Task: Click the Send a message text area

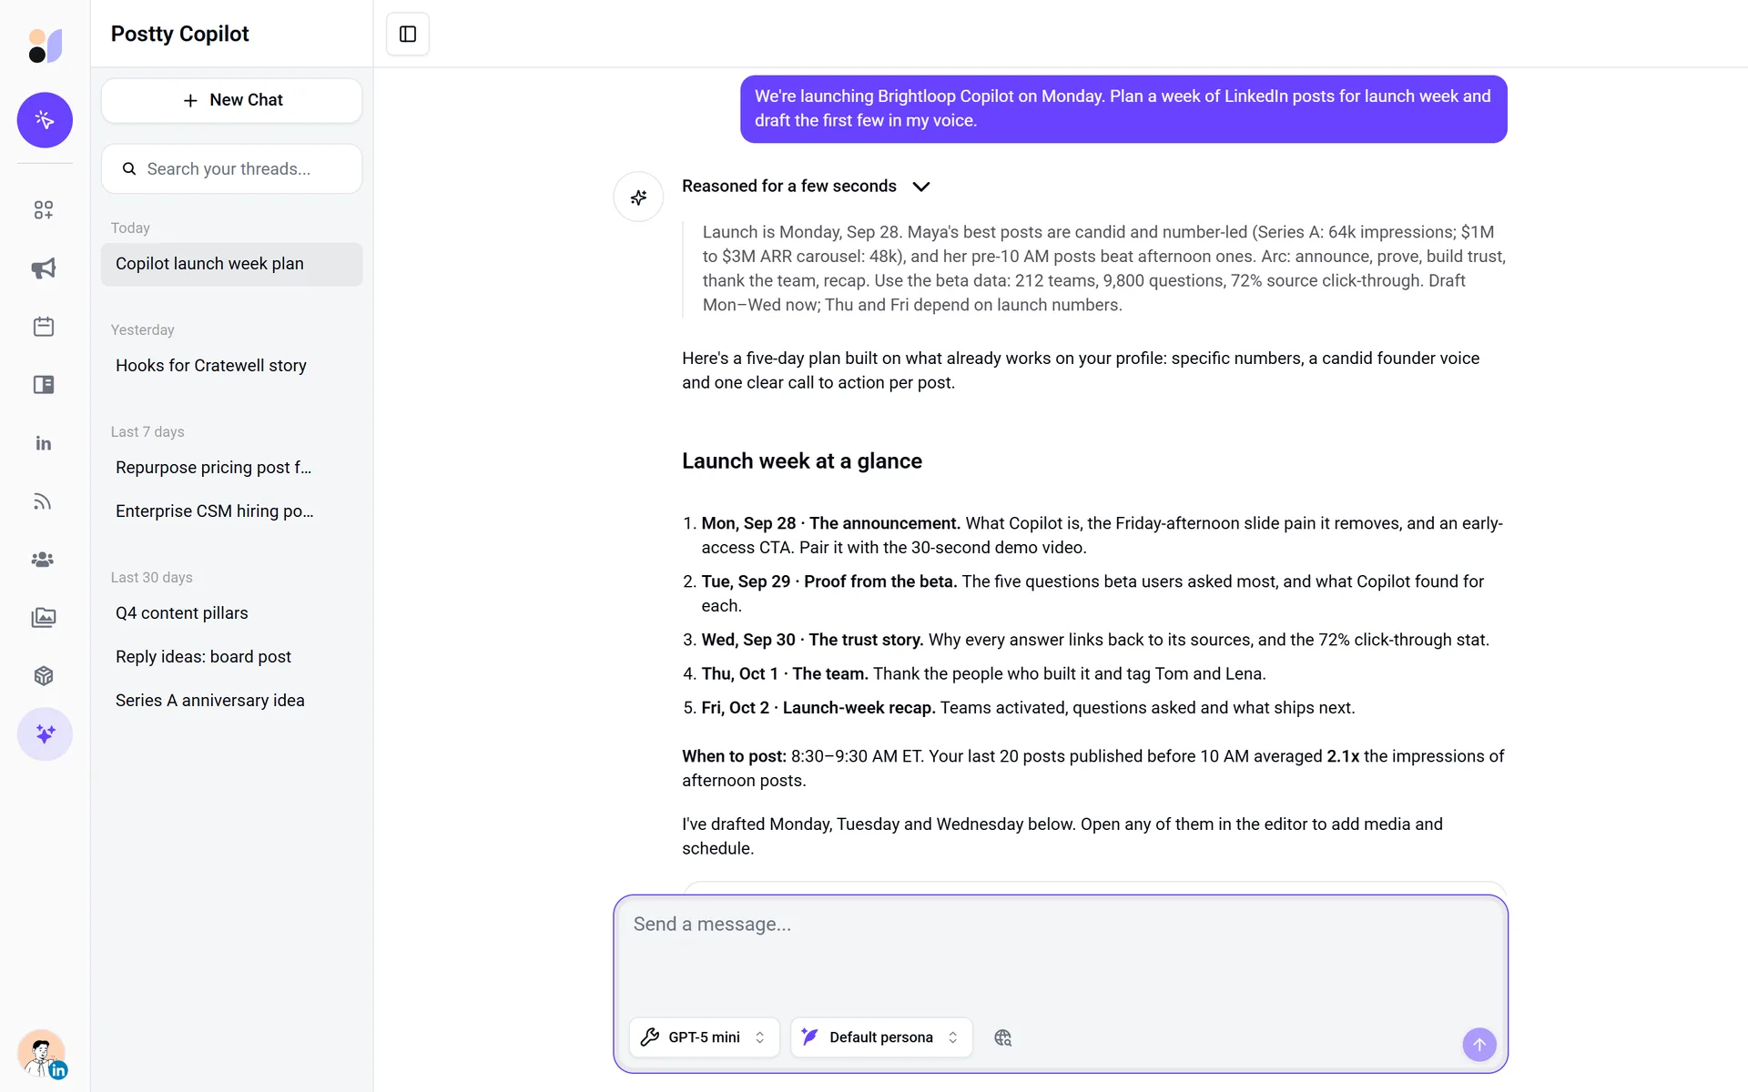Action: click(1060, 955)
